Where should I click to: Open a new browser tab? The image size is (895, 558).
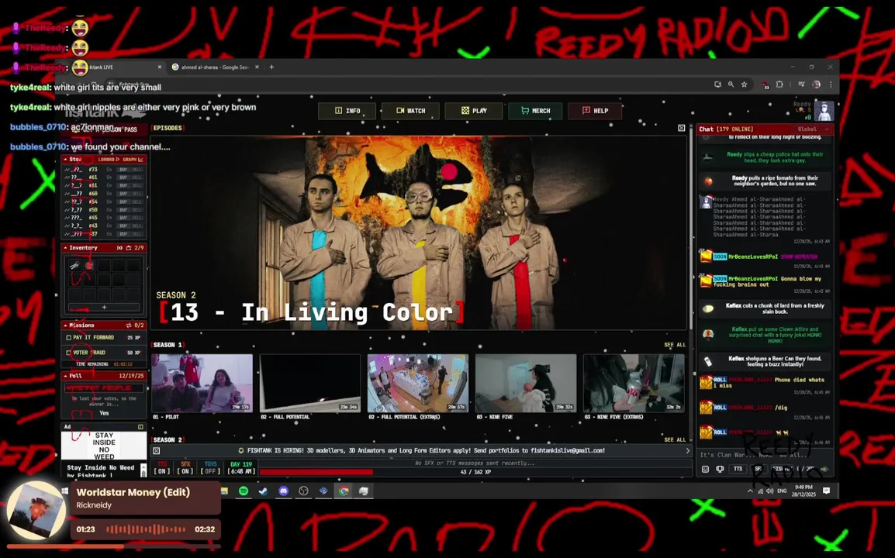pos(271,67)
